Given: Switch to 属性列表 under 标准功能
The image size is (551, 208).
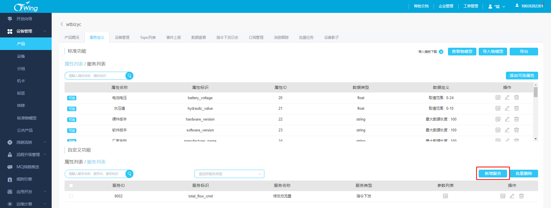Looking at the screenshot, I should (74, 64).
